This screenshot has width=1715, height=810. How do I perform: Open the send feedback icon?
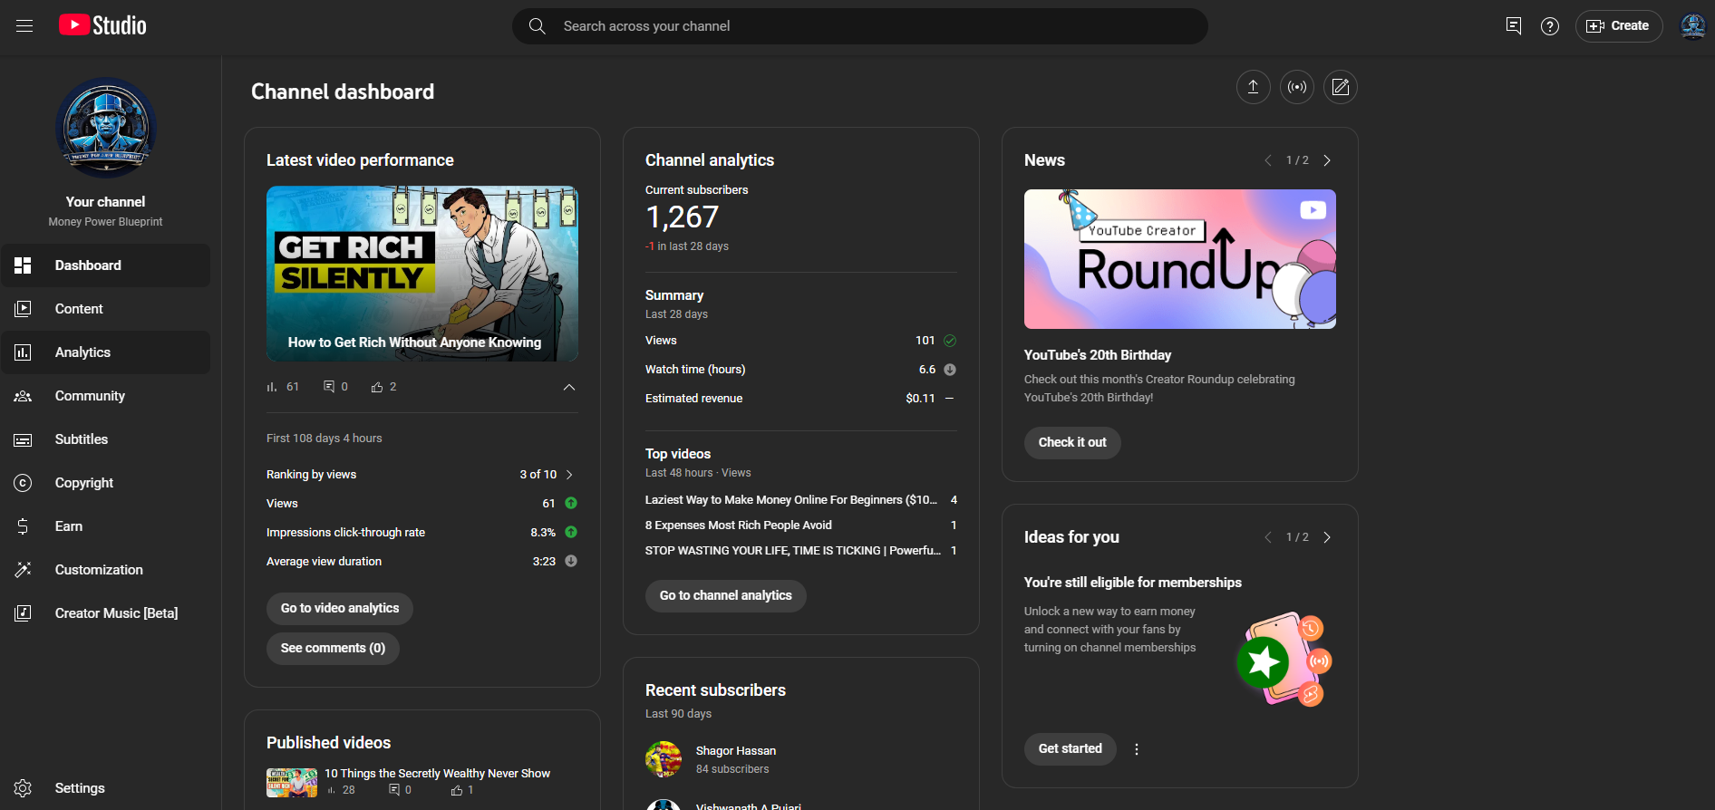click(1514, 26)
